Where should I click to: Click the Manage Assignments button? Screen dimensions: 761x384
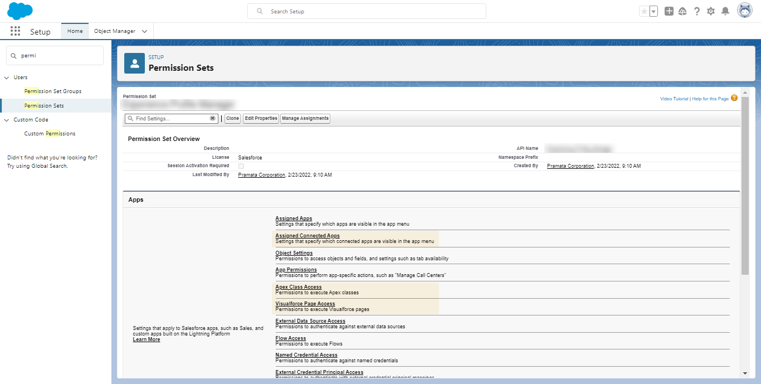coord(305,118)
